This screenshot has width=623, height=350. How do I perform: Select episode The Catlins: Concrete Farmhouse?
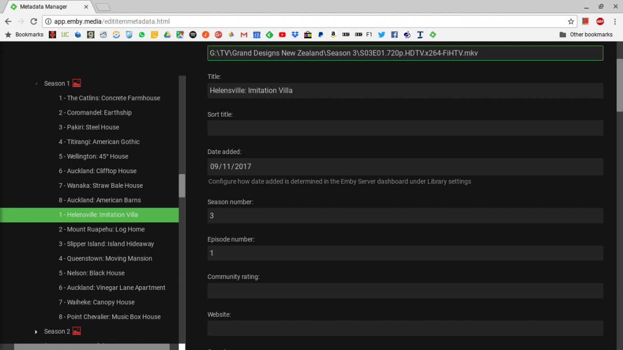(x=110, y=98)
